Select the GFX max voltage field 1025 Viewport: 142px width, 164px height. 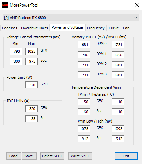31,51
